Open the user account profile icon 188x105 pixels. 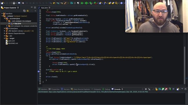point(14,3)
